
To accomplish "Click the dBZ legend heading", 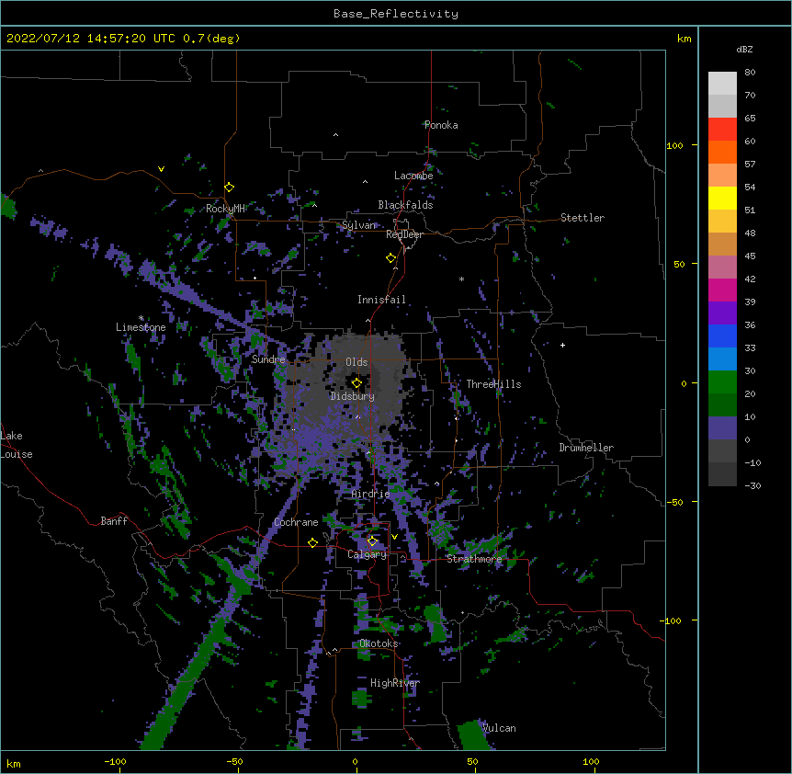I will tap(744, 49).
